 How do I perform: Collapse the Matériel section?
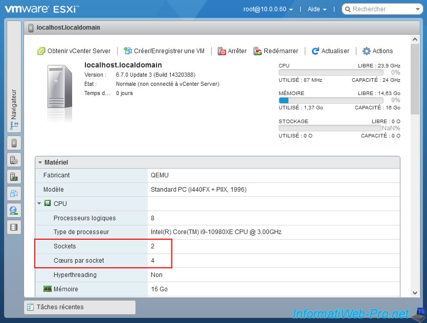(40, 163)
